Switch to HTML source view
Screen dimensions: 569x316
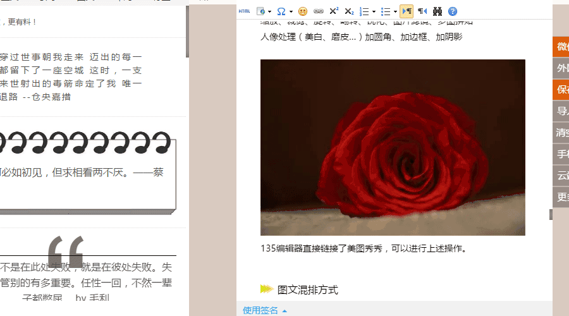pyautogui.click(x=244, y=11)
